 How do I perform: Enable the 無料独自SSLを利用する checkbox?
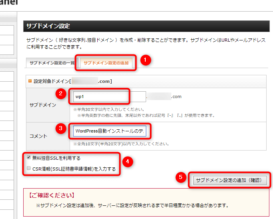[x=28, y=158]
